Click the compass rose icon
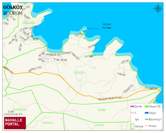This screenshot has width=166, height=133. tap(158, 9)
